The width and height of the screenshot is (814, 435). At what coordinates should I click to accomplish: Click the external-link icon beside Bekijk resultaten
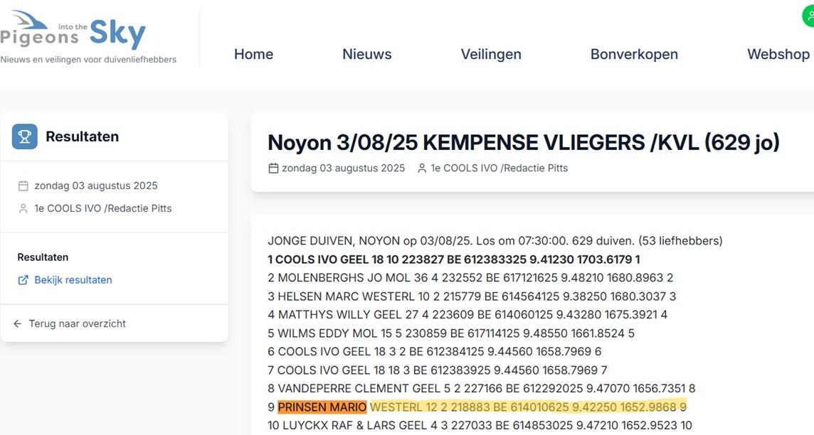(22, 279)
